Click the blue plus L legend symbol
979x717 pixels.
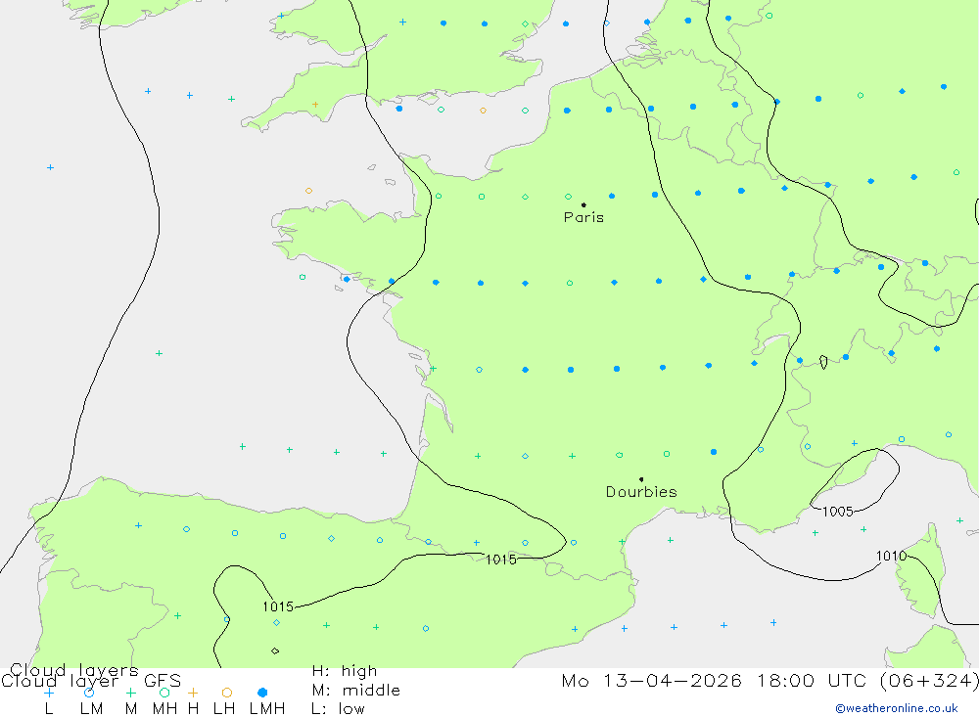(49, 693)
